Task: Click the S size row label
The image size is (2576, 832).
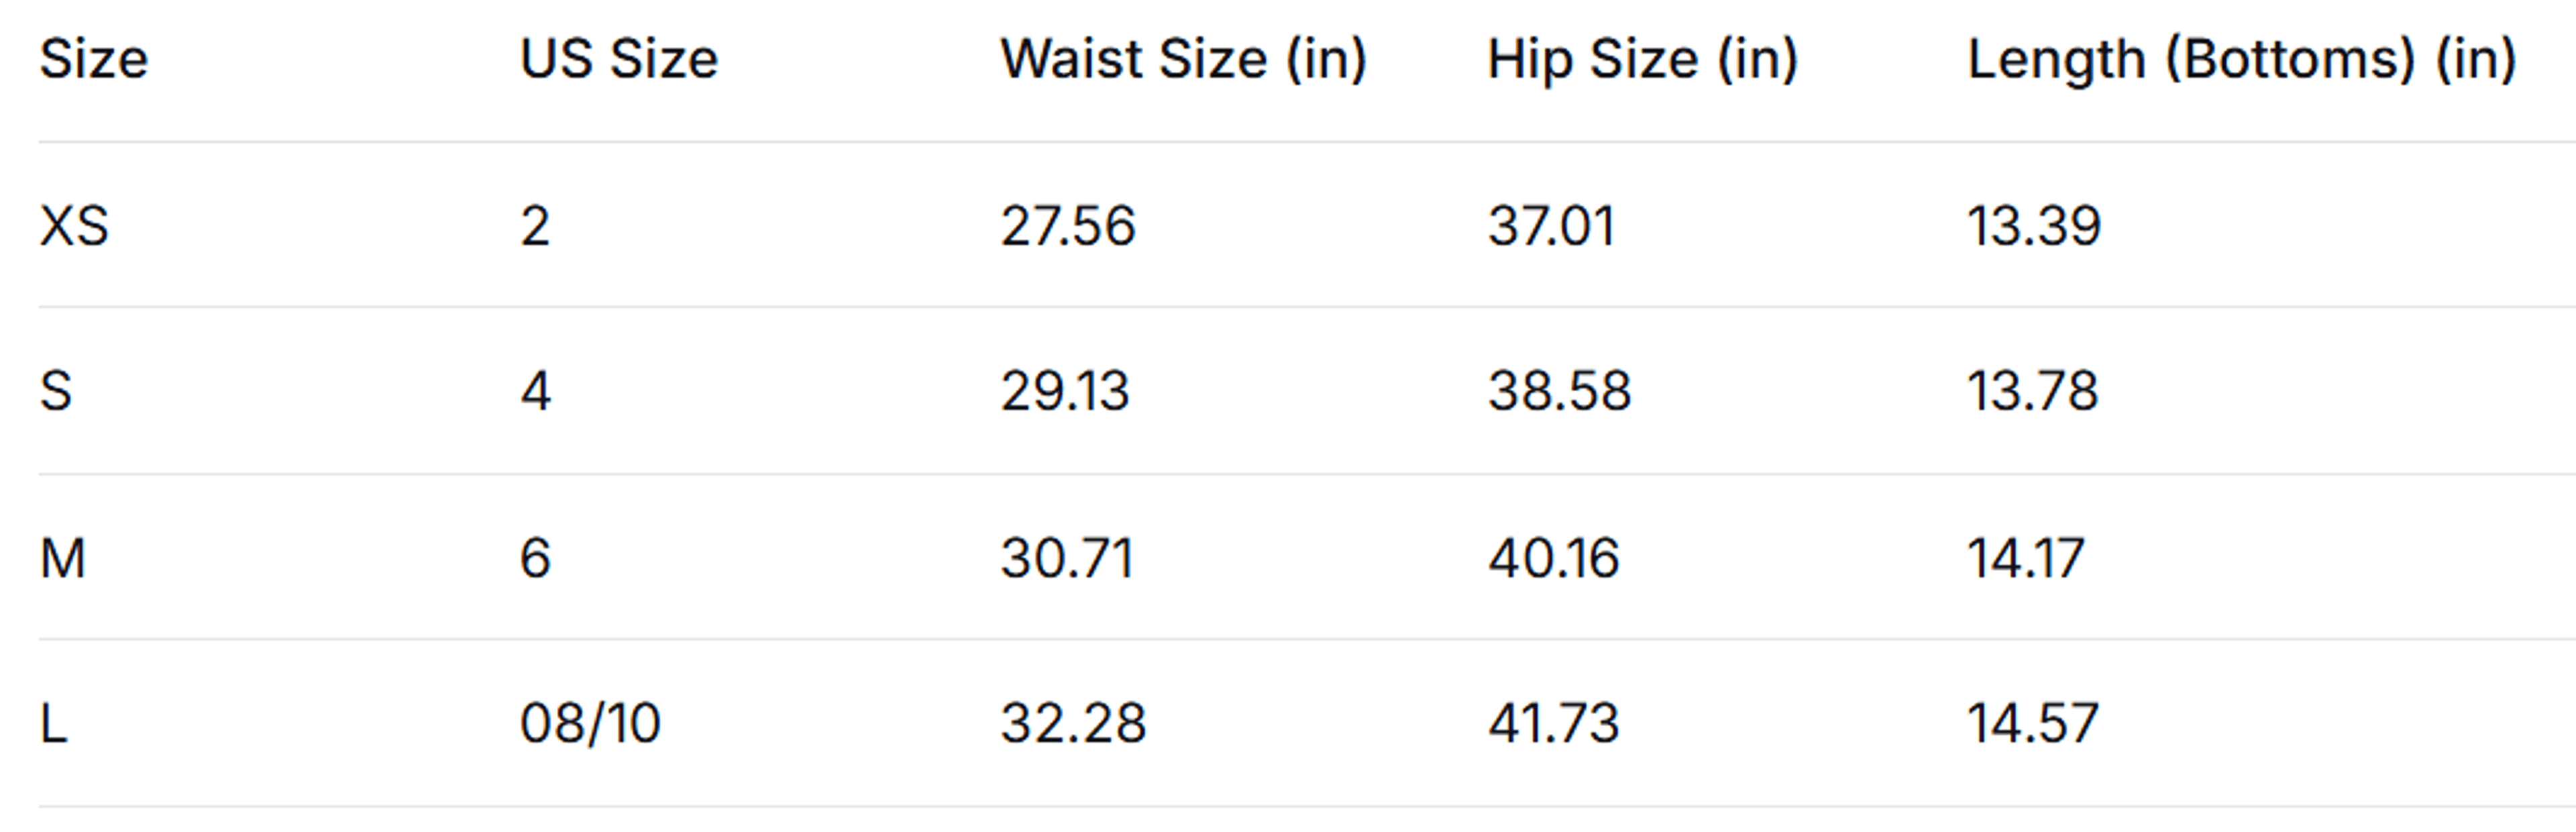Action: pyautogui.click(x=56, y=391)
